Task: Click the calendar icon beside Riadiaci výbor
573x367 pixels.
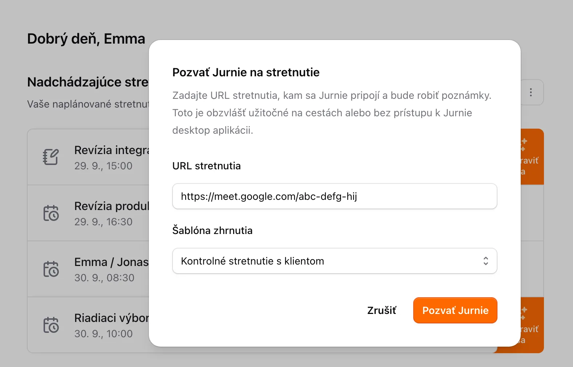Action: [51, 325]
